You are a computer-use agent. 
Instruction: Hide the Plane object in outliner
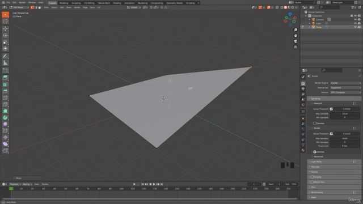pyautogui.click(x=355, y=27)
